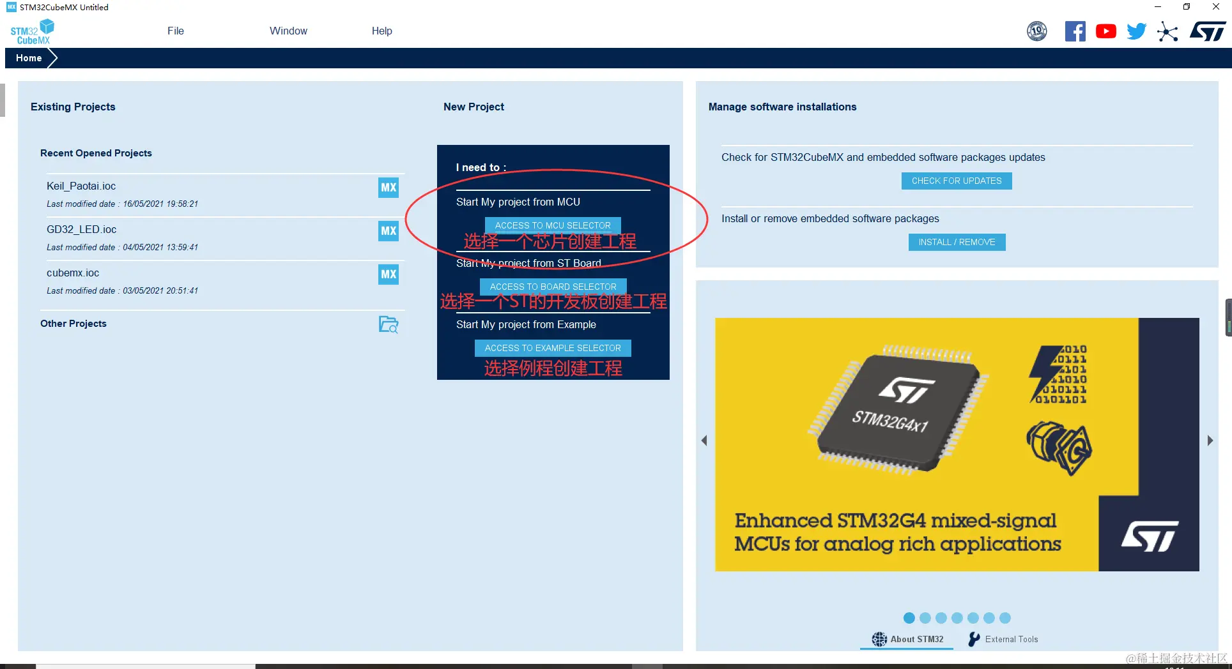The width and height of the screenshot is (1232, 669).
Task: Click CHECK FOR UPDATES button
Action: click(x=957, y=181)
